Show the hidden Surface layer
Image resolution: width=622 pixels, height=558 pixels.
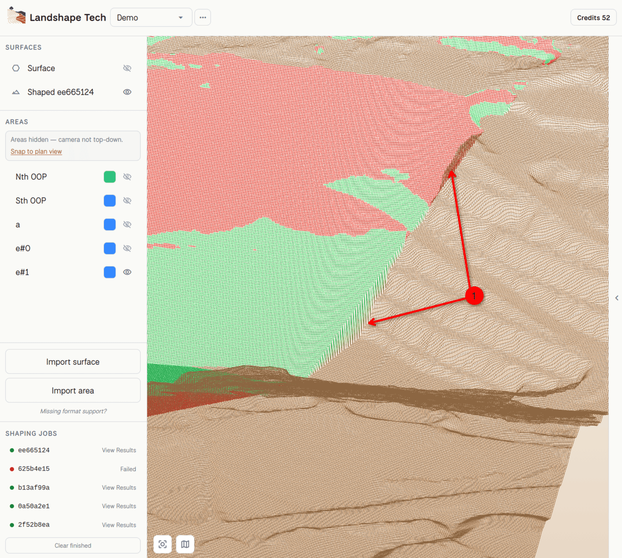pos(127,68)
